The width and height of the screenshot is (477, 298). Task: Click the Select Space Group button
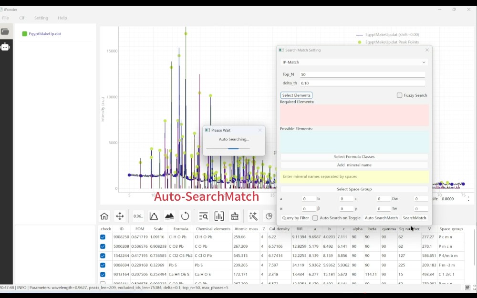tap(354, 189)
